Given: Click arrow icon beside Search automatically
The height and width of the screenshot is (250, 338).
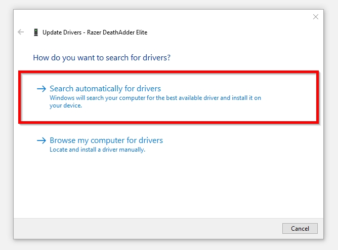Looking at the screenshot, I should click(41, 89).
